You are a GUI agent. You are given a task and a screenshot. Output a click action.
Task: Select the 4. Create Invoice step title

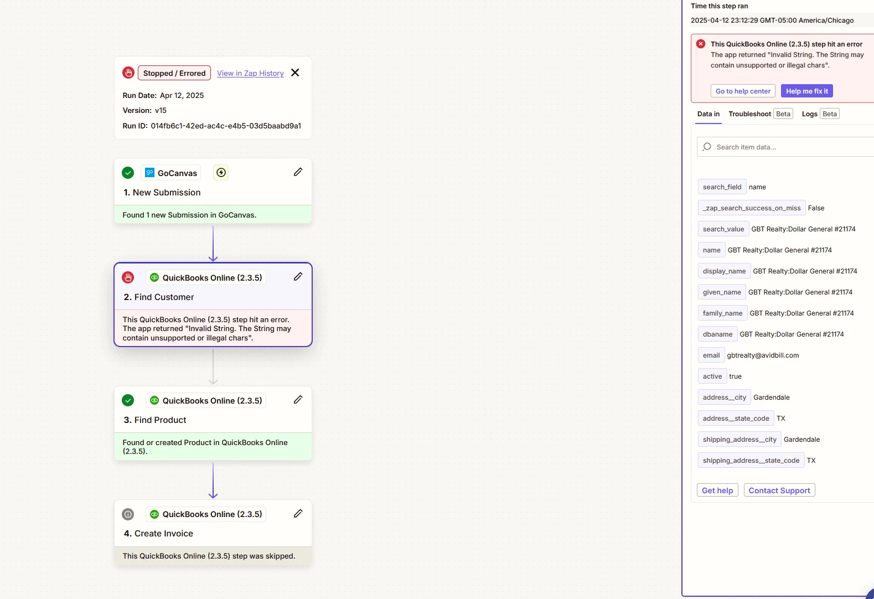coord(158,533)
